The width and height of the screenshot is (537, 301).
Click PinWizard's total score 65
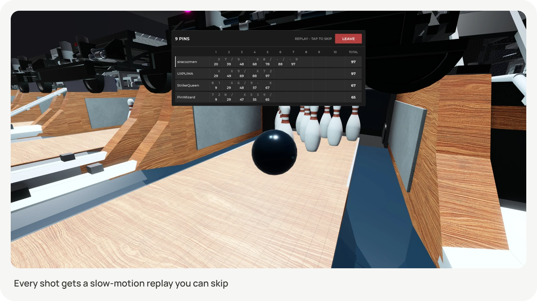353,97
